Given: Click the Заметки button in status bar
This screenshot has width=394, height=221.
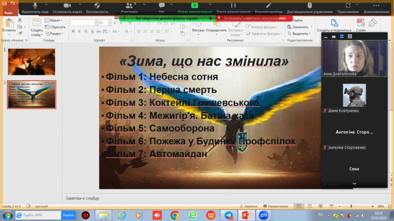Looking at the screenshot, I should tap(249, 206).
